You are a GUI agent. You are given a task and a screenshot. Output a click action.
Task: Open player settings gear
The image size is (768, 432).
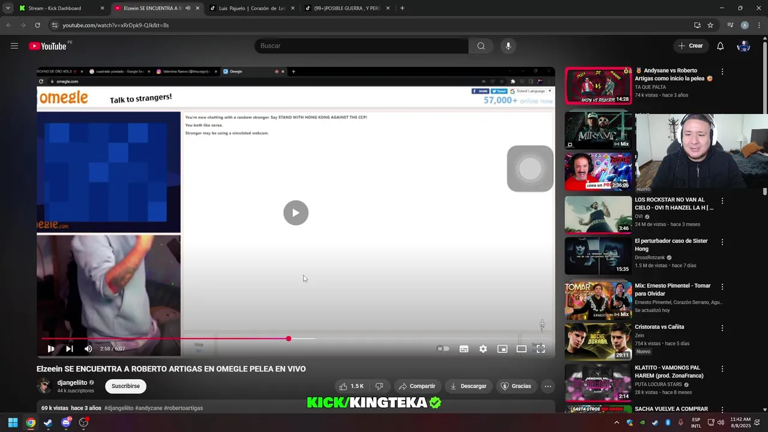coord(483,349)
